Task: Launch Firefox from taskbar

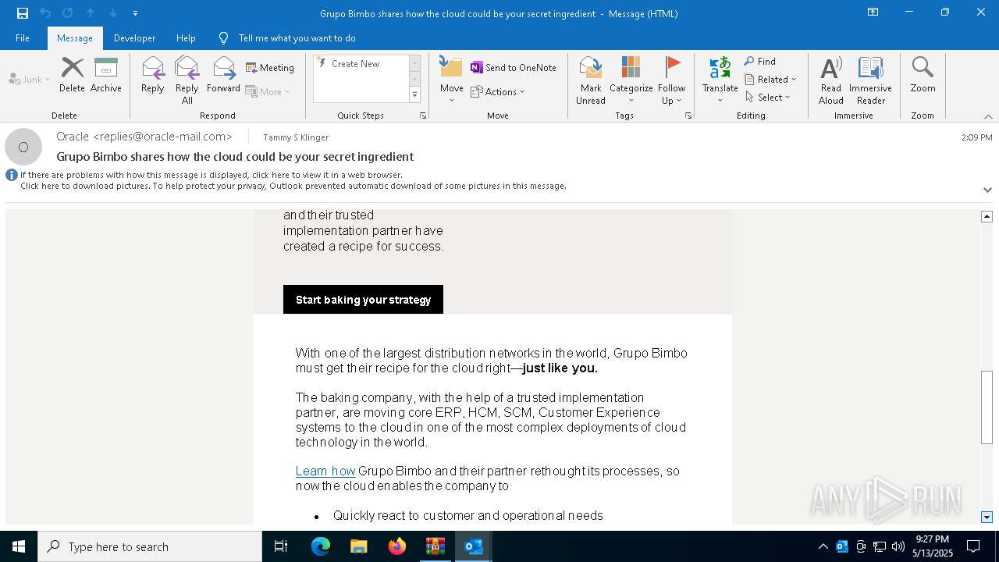Action: tap(397, 546)
